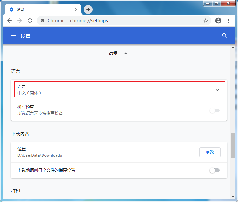Click the chrome://settings address bar
This screenshot has height=202, width=238.
click(124, 21)
